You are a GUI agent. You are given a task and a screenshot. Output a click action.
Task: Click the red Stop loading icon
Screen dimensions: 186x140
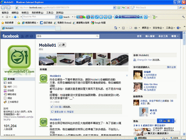pos(128,8)
